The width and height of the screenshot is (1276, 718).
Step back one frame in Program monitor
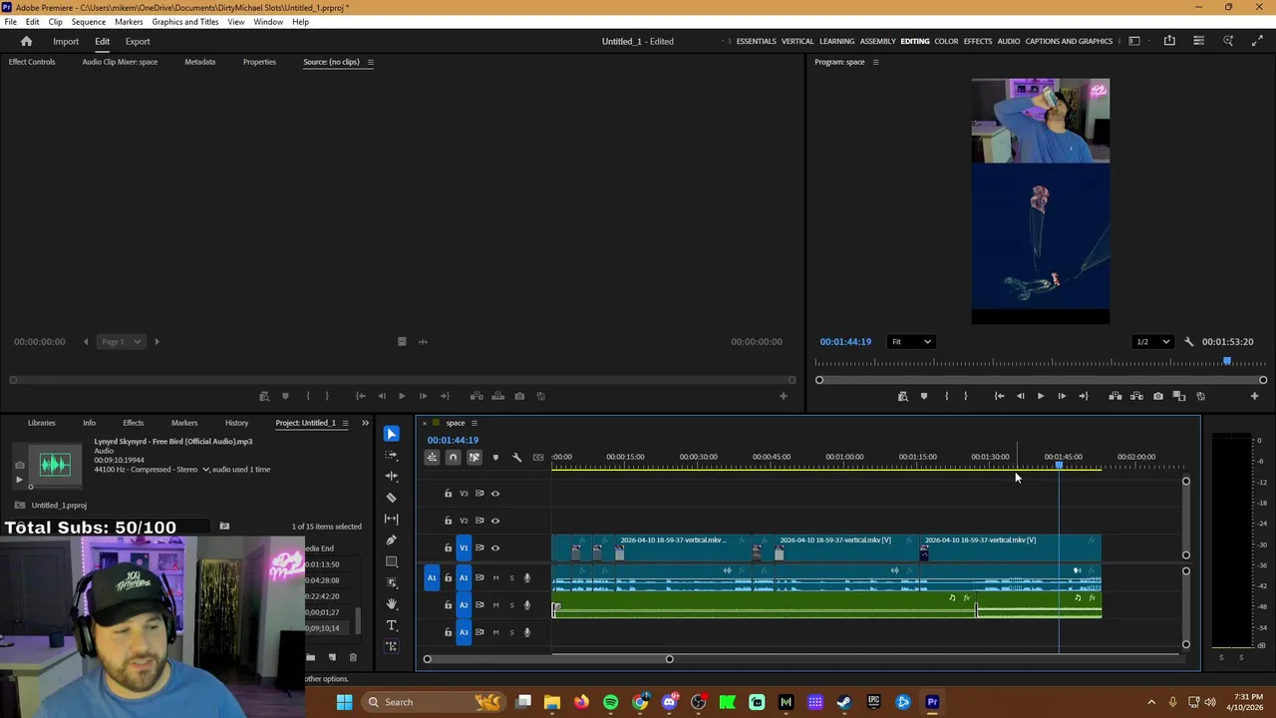click(1020, 396)
